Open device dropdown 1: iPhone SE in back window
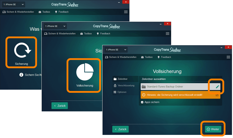 click(13, 4)
